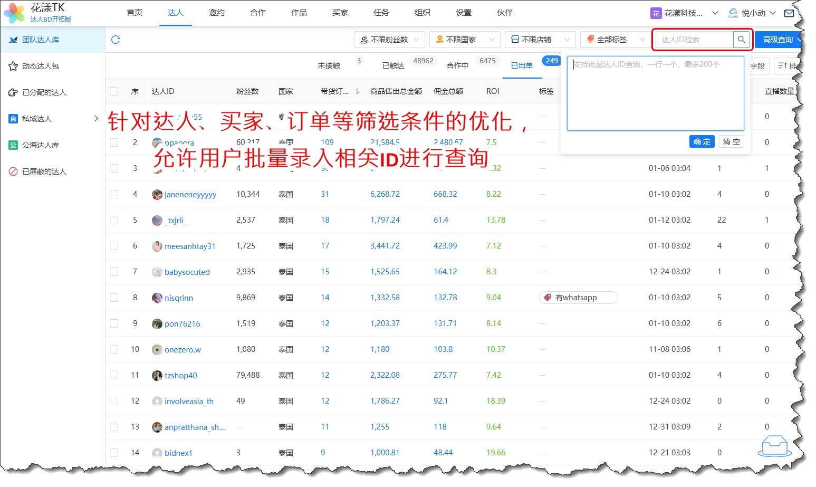Image resolution: width=816 pixels, height=487 pixels.
Task: Open the 邀约 top menu
Action: tap(216, 13)
